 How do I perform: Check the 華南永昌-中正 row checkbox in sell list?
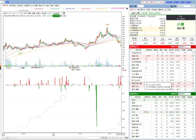pyautogui.click(x=131, y=106)
